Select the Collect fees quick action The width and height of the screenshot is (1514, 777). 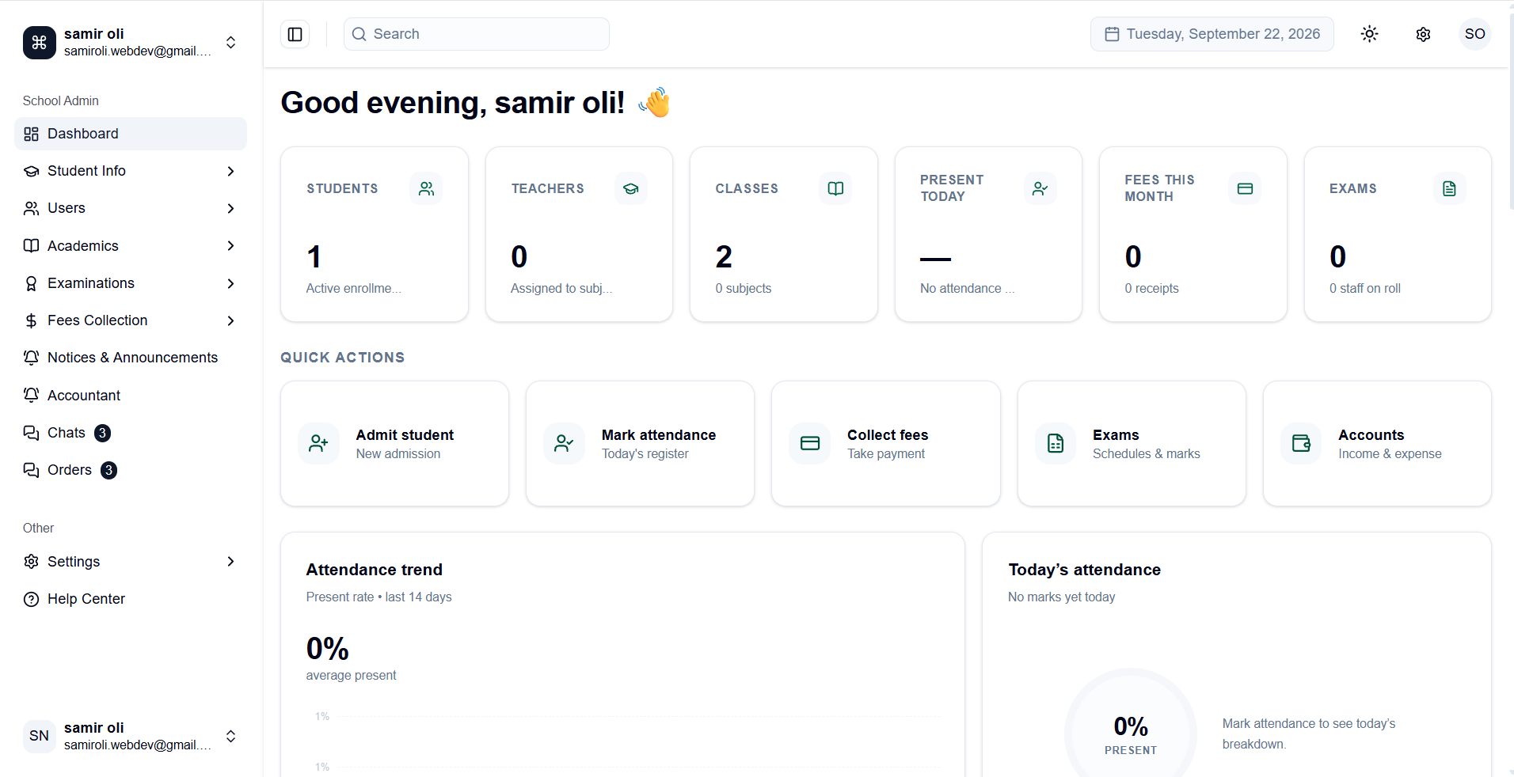[x=885, y=444]
